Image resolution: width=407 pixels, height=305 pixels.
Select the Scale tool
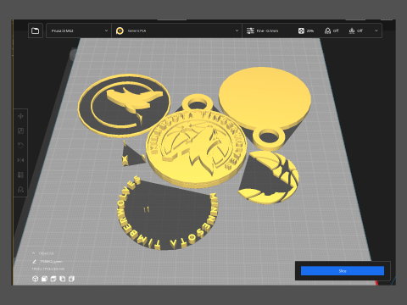coord(20,130)
